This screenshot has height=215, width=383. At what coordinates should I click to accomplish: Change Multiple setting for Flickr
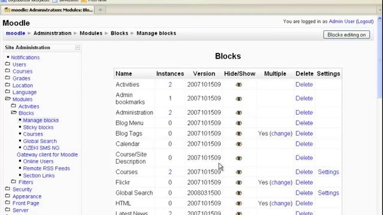point(281,183)
